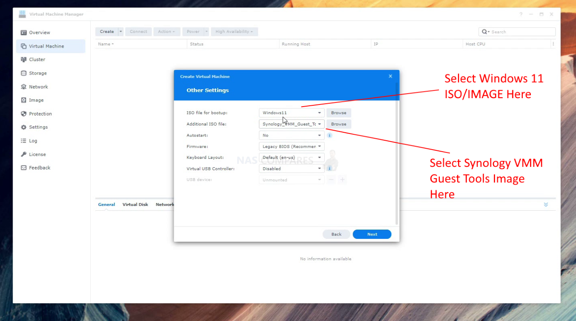Viewport: 576px width, 321px height.
Task: Select the Virtual Machine sidebar item
Action: pyautogui.click(x=51, y=46)
